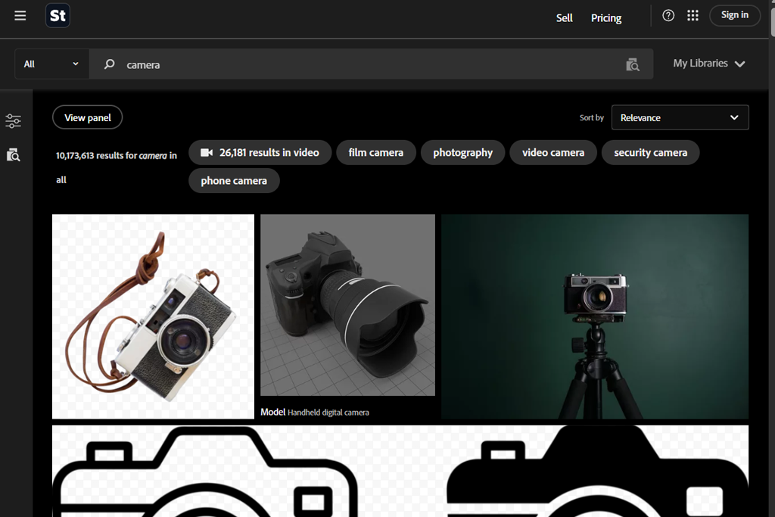Screen dimensions: 775x517
Task: Click visual search icon in search bar
Action: [633, 65]
